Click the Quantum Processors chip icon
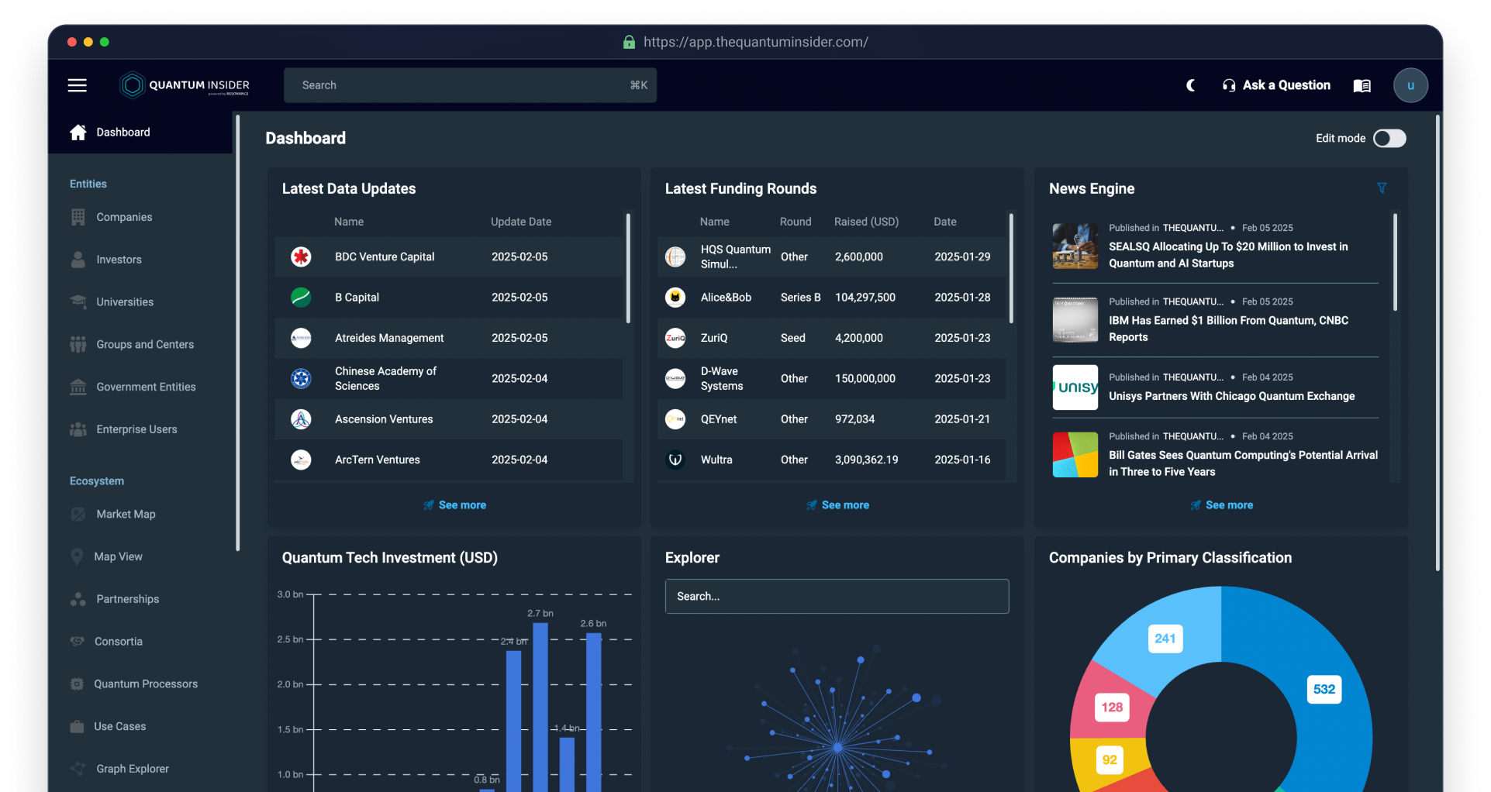The image size is (1491, 792). 77,684
